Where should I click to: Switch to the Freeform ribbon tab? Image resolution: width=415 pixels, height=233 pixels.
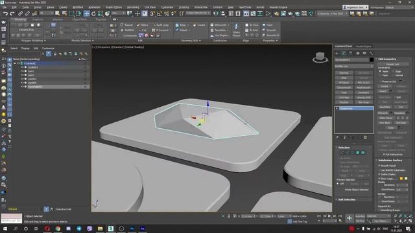[x=38, y=19]
